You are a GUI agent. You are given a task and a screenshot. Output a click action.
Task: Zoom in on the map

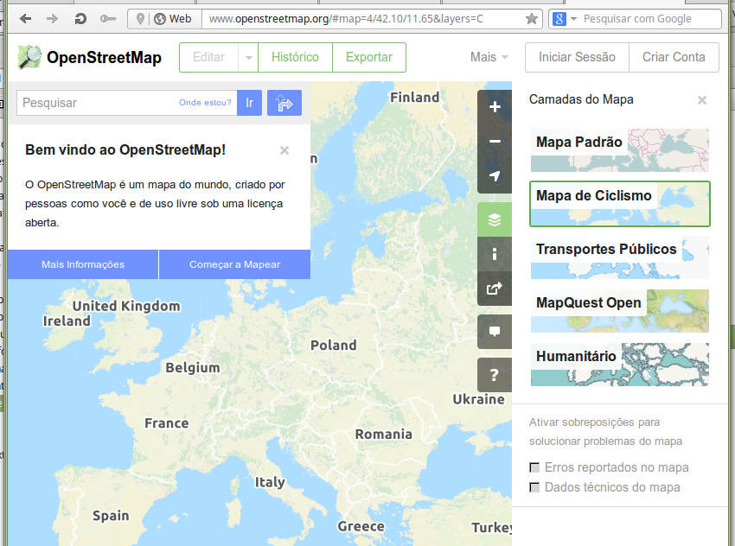(494, 106)
